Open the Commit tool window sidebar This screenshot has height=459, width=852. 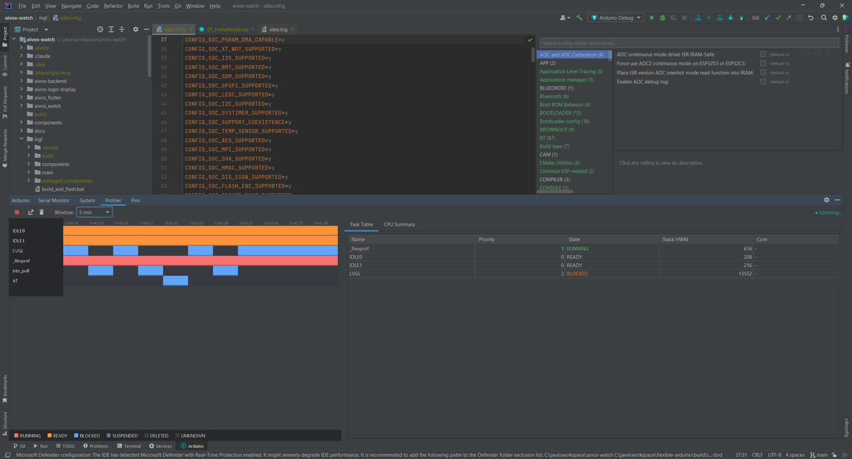tap(5, 65)
